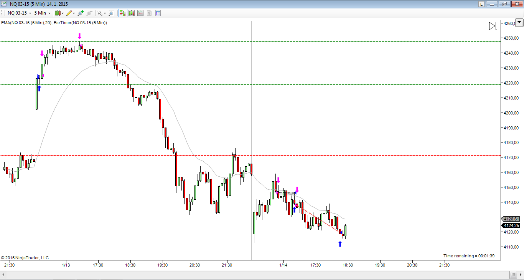Click the zoom out magnifier minus icon

click(89, 13)
